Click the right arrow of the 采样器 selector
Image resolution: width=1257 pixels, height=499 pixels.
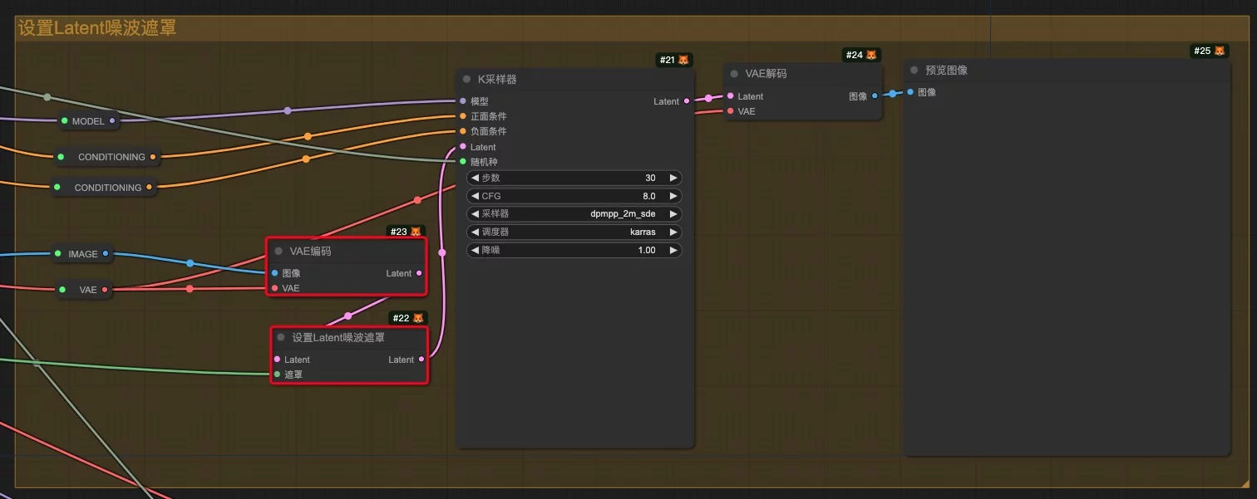(673, 214)
